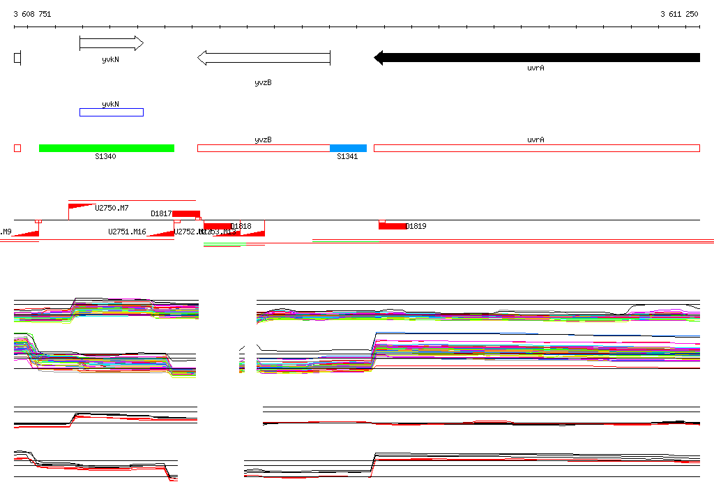The height and width of the screenshot is (498, 714).
Task: Click the D1818 label
Action: pyautogui.click(x=241, y=226)
